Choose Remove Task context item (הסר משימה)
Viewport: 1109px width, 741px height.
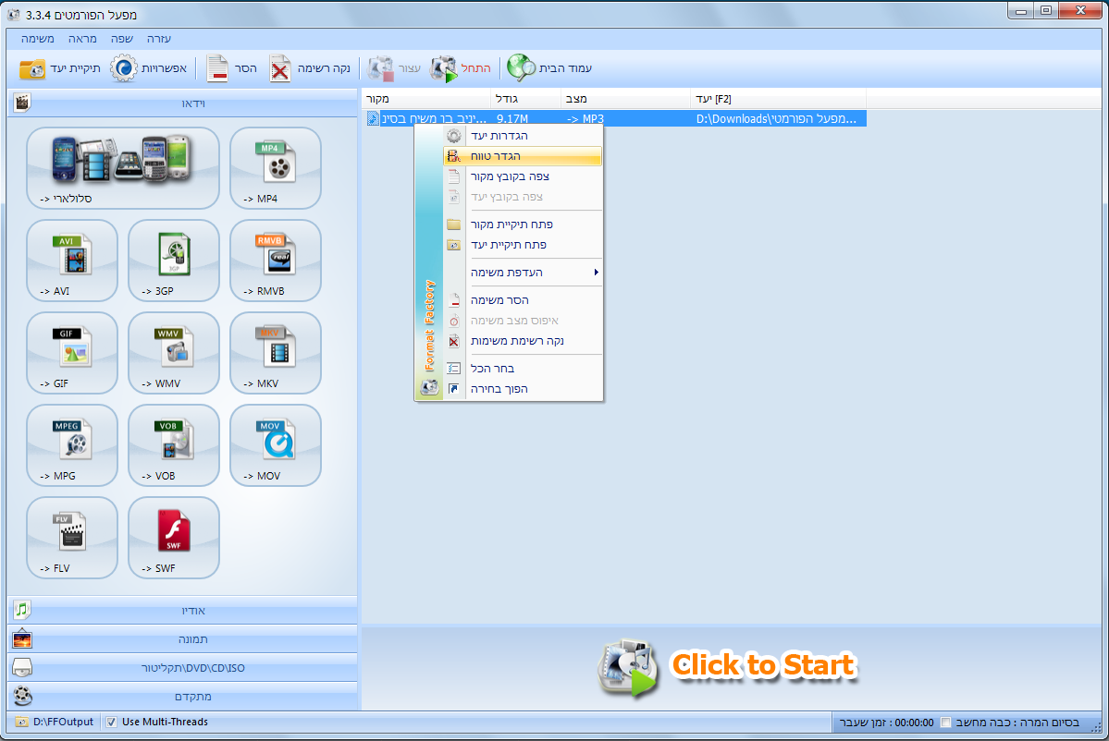coord(523,300)
